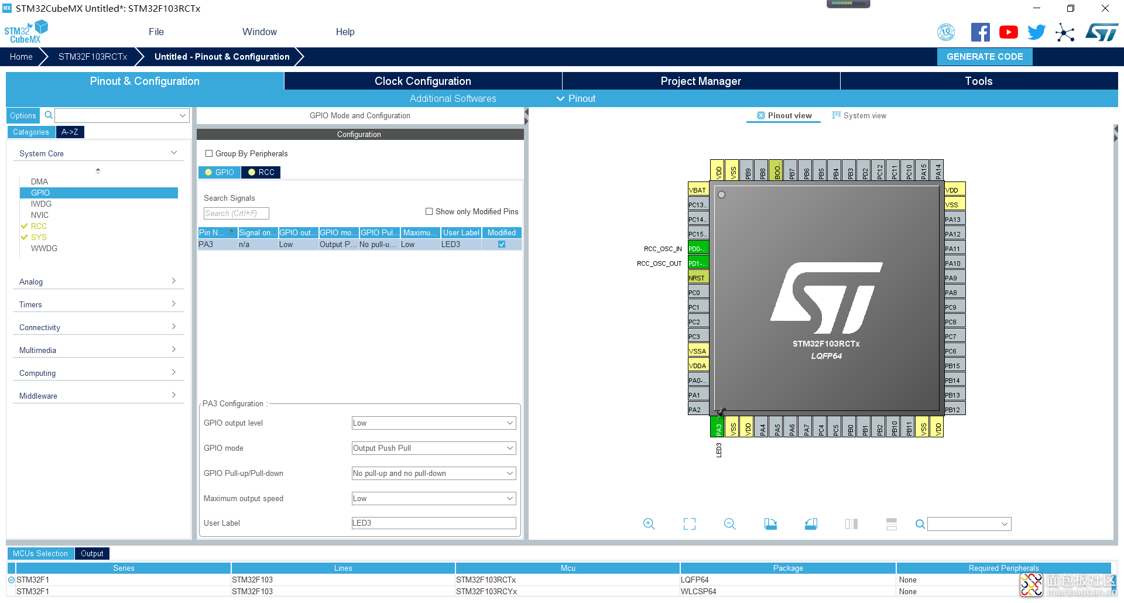
Task: Select pin PD0 RCC_OSC_IN on chip
Action: pos(698,248)
